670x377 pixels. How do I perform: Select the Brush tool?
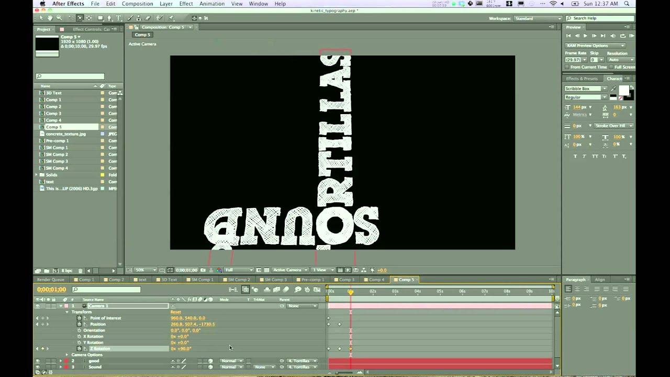(130, 18)
